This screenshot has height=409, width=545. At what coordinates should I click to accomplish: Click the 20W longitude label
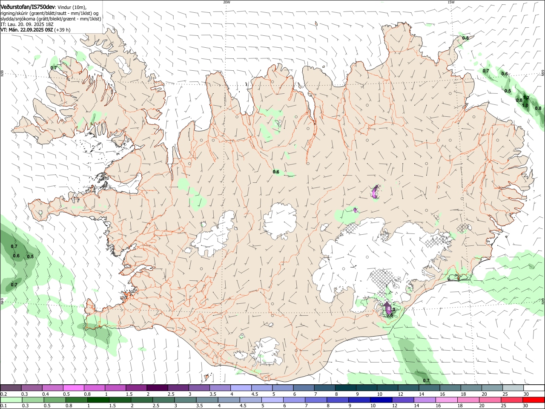(227, 2)
